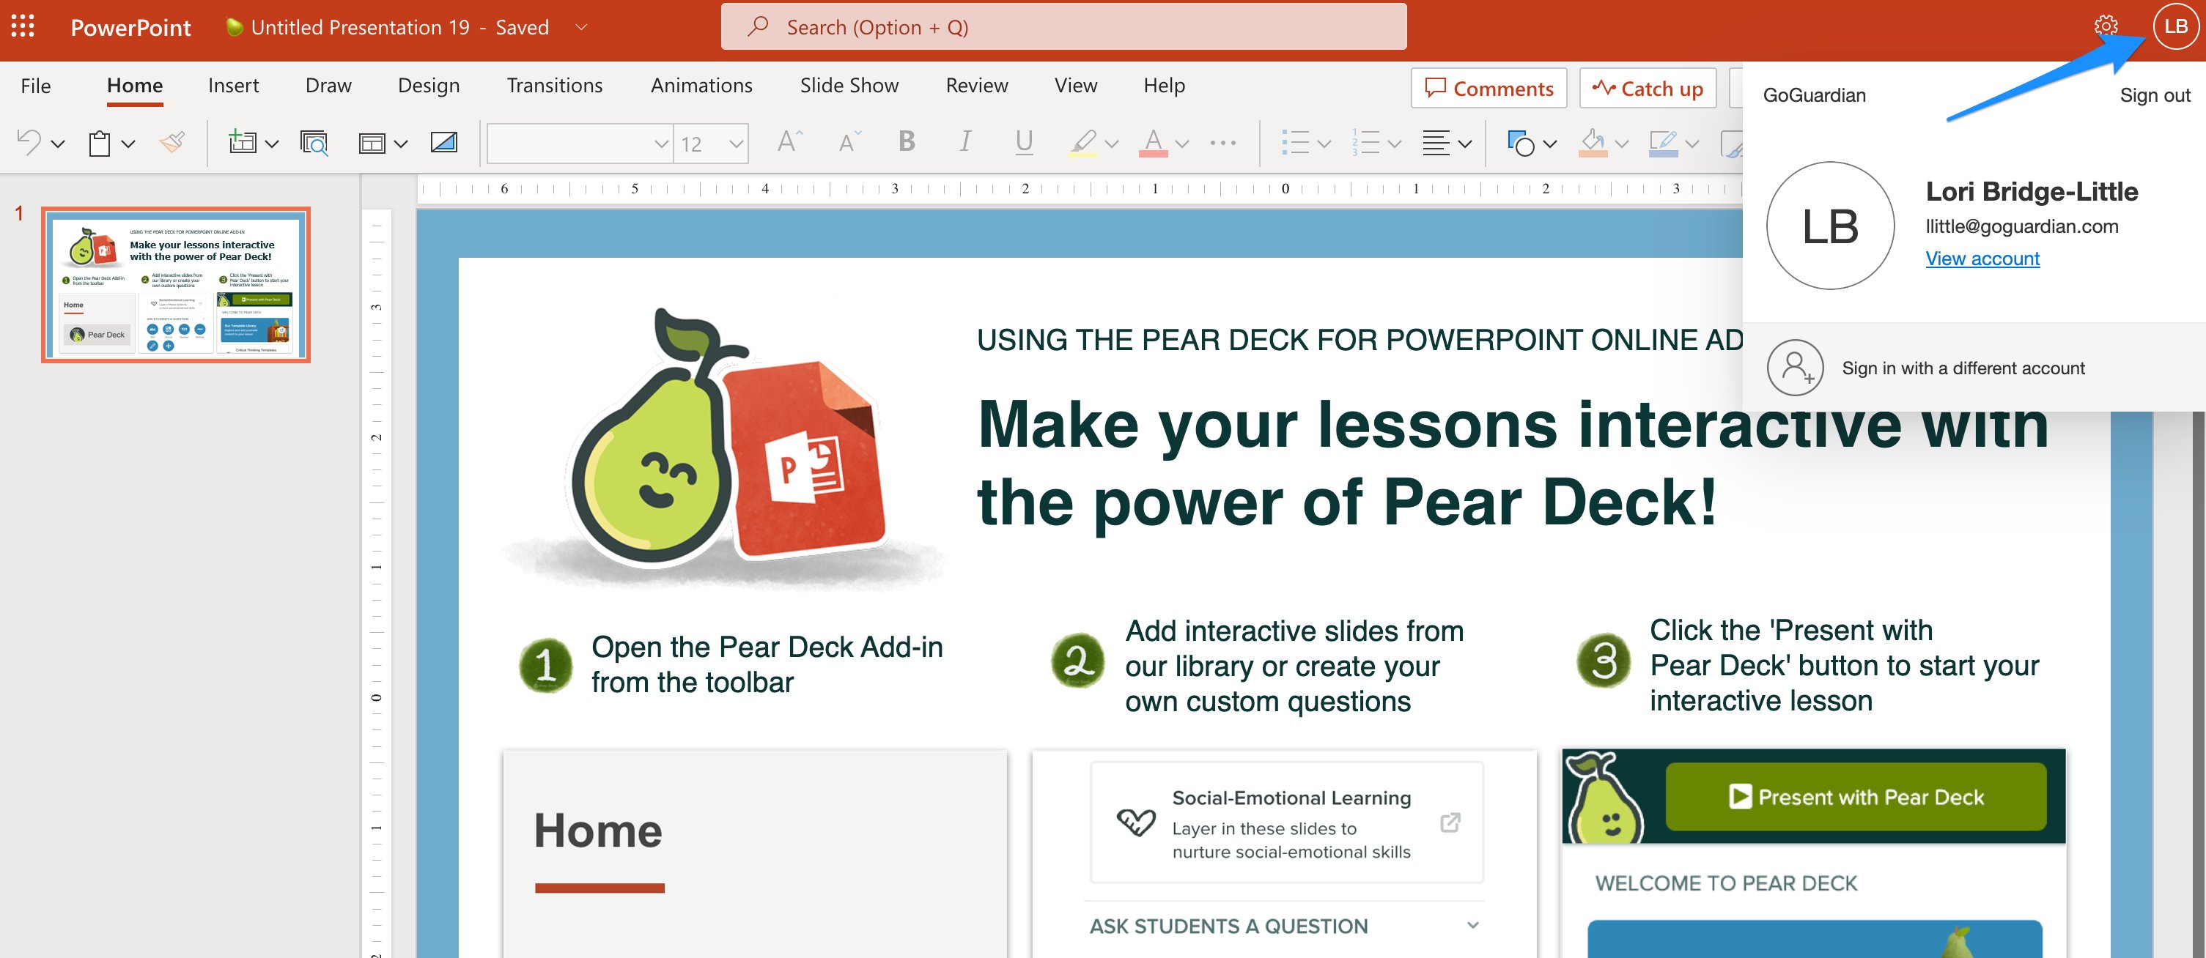Expand the presentation title chevron

click(x=581, y=27)
